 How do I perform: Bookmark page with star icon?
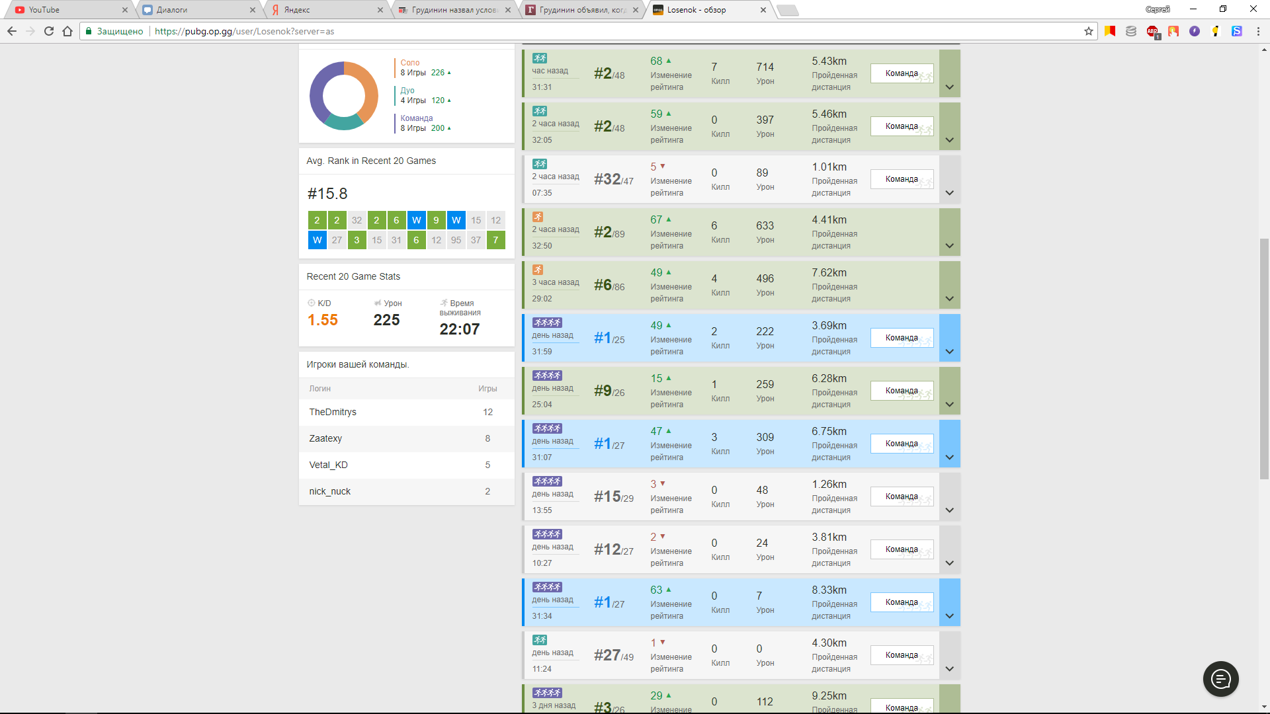[1088, 31]
